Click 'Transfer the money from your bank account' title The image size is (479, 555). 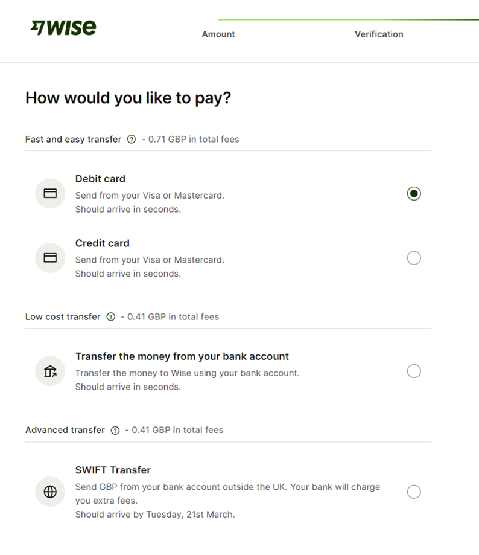(x=182, y=356)
